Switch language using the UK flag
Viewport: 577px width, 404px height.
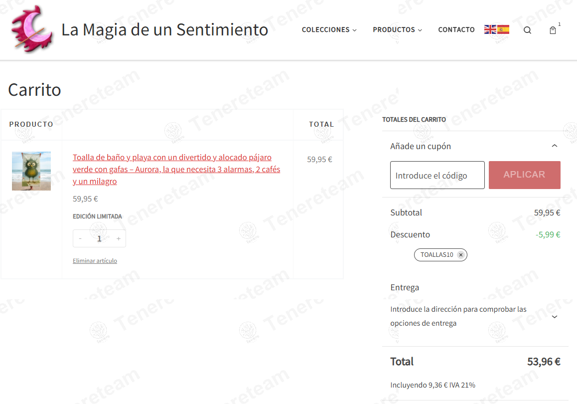point(490,29)
